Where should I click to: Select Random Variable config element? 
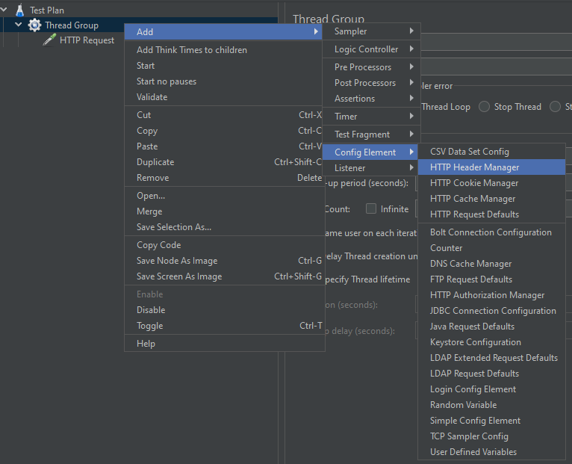(x=491, y=405)
